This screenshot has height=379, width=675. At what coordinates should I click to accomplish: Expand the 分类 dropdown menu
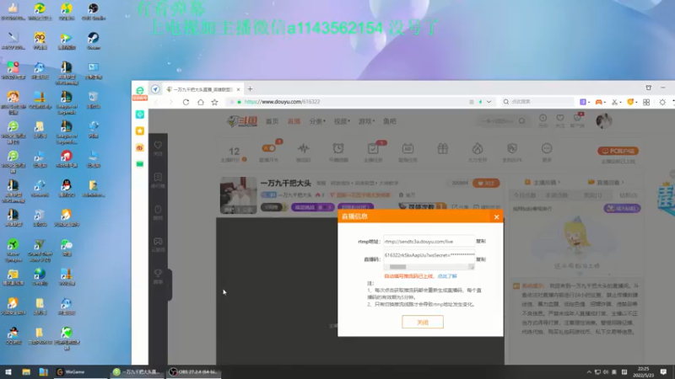point(317,121)
